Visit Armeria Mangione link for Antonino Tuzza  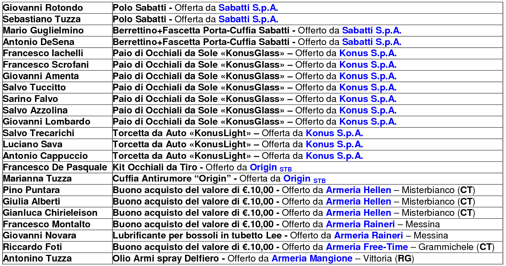[x=312, y=259]
